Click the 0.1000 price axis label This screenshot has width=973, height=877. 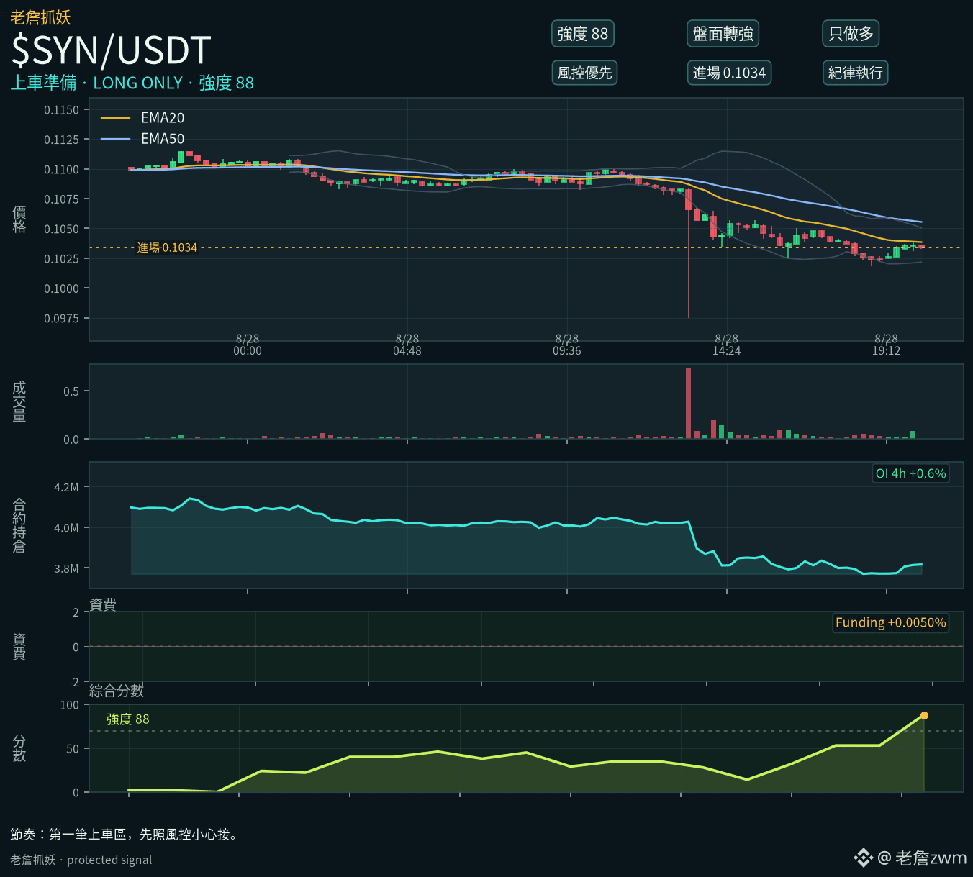pos(62,288)
